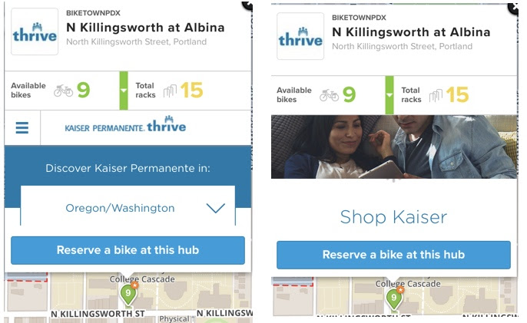Open the couple with tablet ad image

[394, 147]
